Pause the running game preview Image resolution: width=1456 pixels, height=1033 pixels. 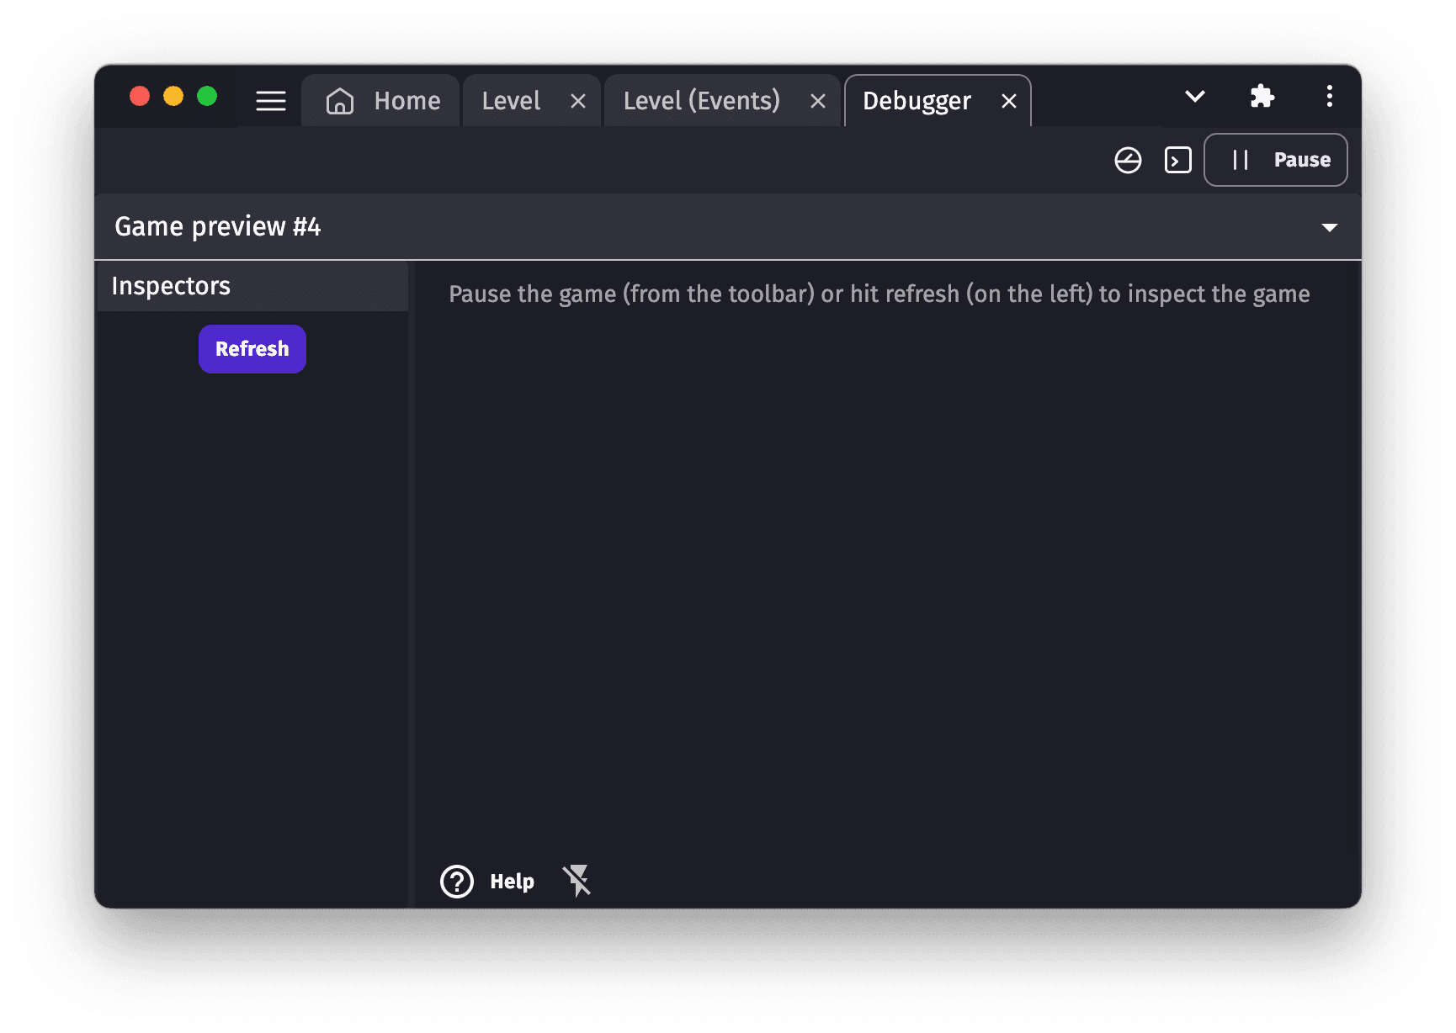(x=1275, y=160)
